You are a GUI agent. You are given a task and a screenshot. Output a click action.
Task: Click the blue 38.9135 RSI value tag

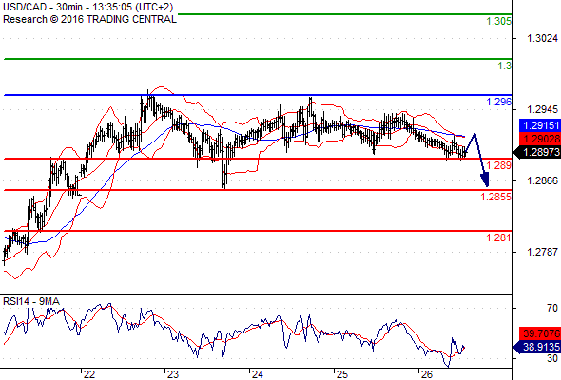[537, 347]
